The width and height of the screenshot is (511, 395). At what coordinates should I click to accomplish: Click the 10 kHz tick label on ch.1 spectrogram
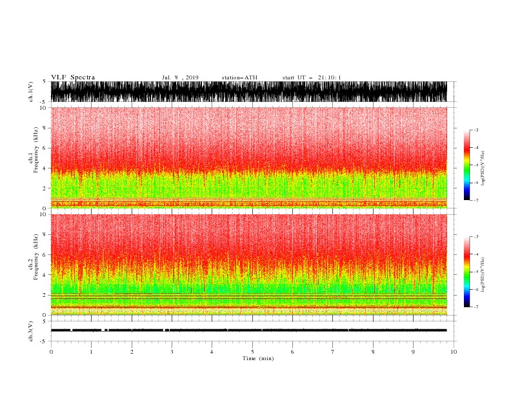tap(43, 108)
